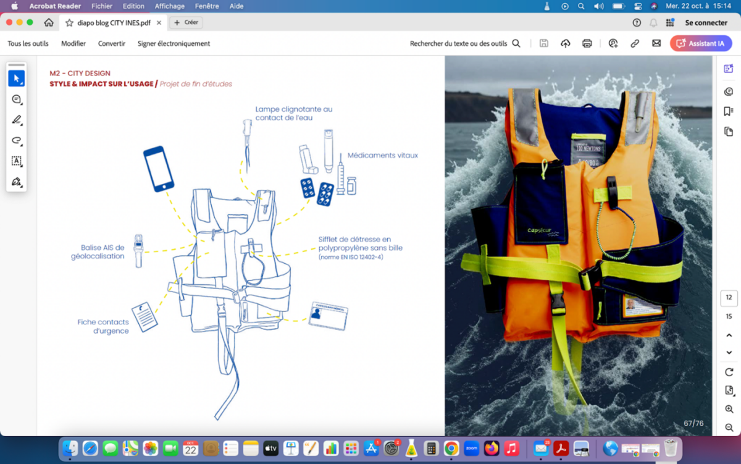Screen dimensions: 741x464
Task: Go to the previous page arrow
Action: pyautogui.click(x=729, y=335)
